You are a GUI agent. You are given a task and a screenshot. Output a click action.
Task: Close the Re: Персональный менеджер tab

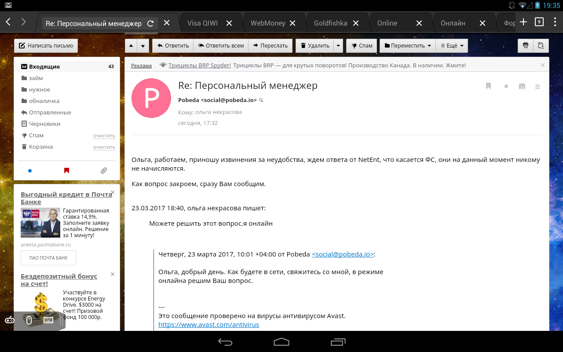coord(167,23)
